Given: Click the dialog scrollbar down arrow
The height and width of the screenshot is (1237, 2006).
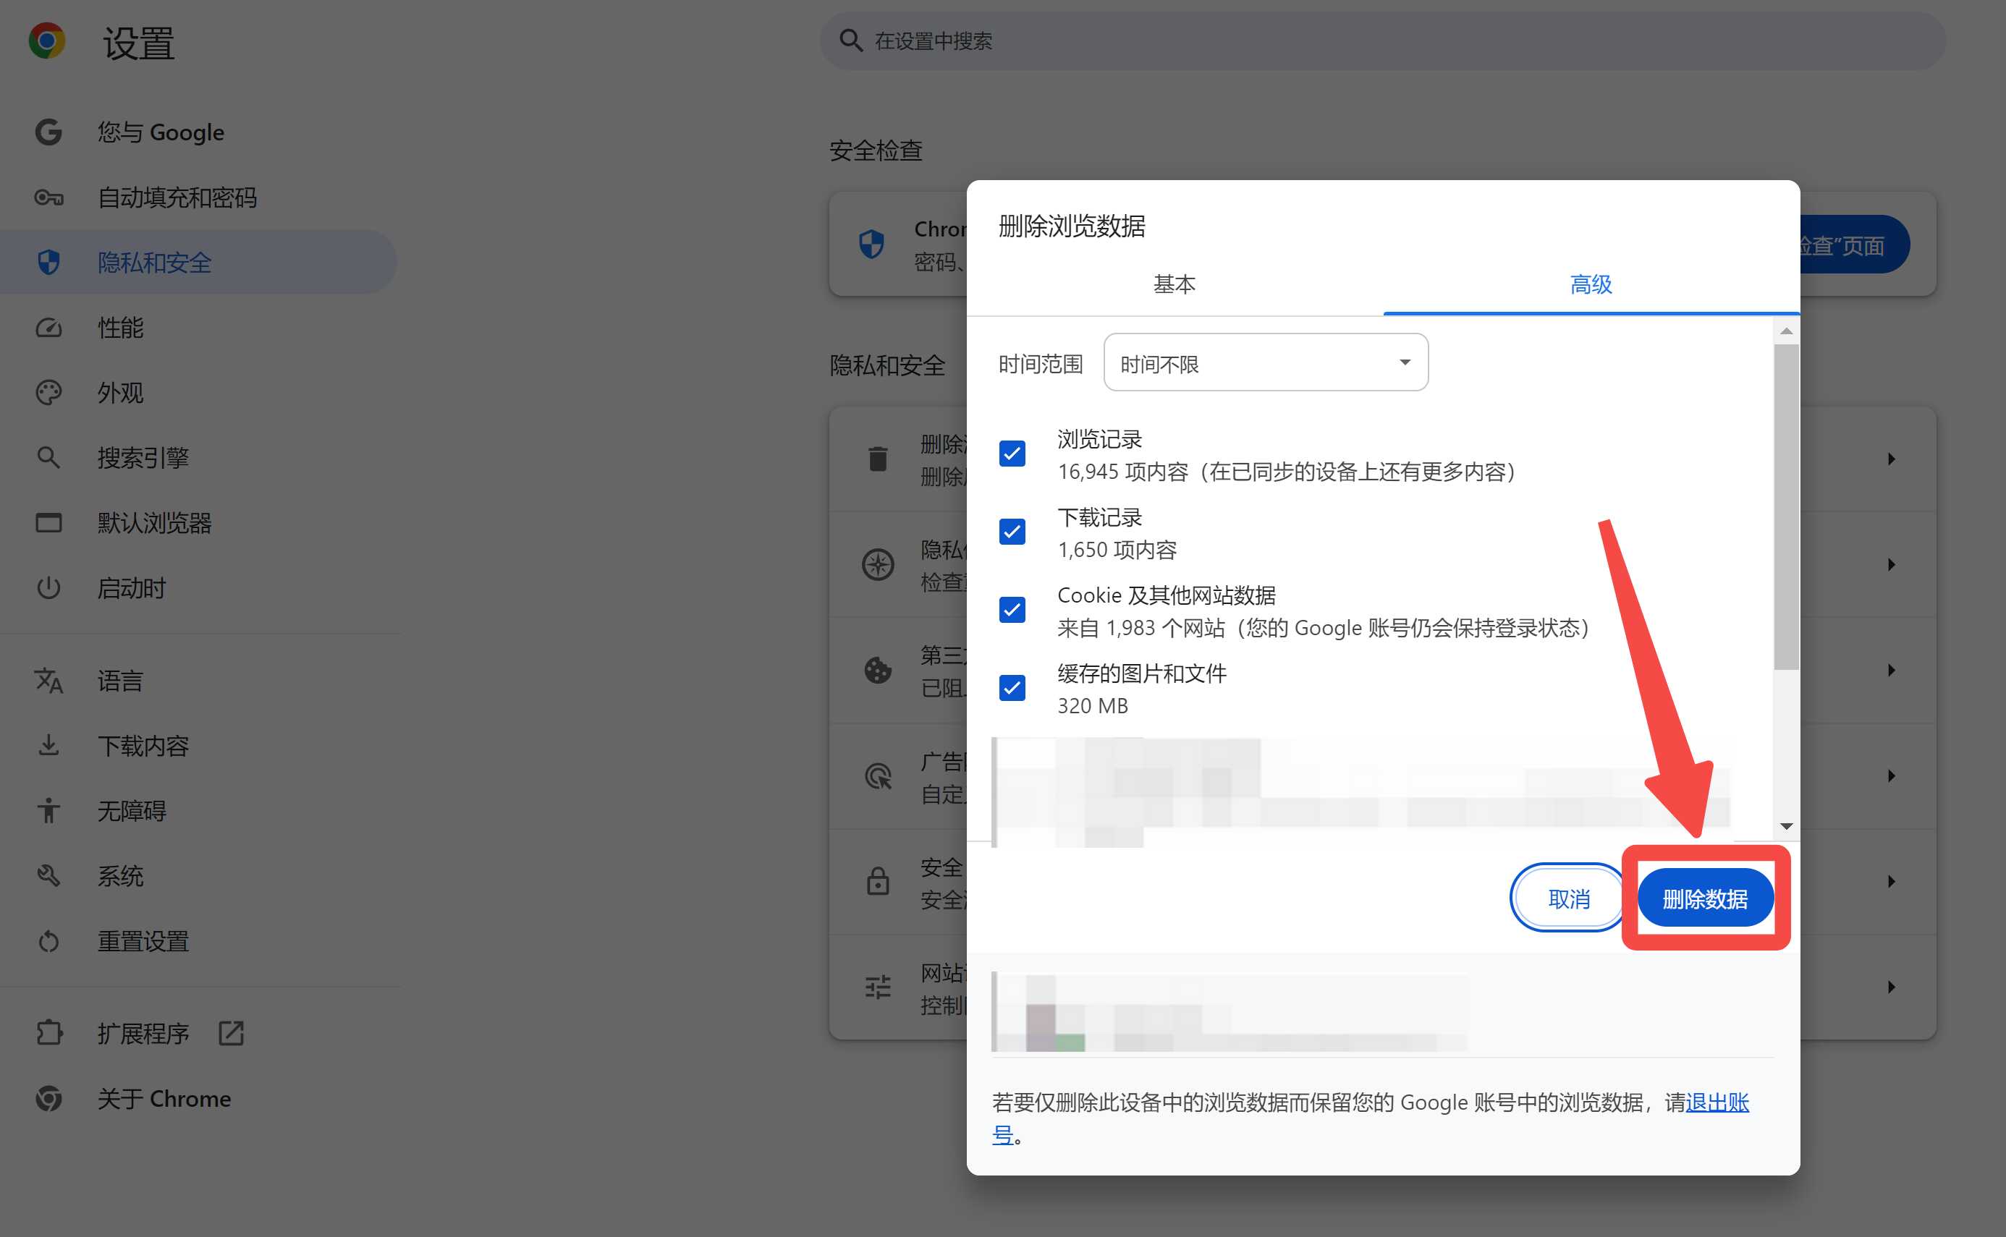Looking at the screenshot, I should click(1786, 826).
